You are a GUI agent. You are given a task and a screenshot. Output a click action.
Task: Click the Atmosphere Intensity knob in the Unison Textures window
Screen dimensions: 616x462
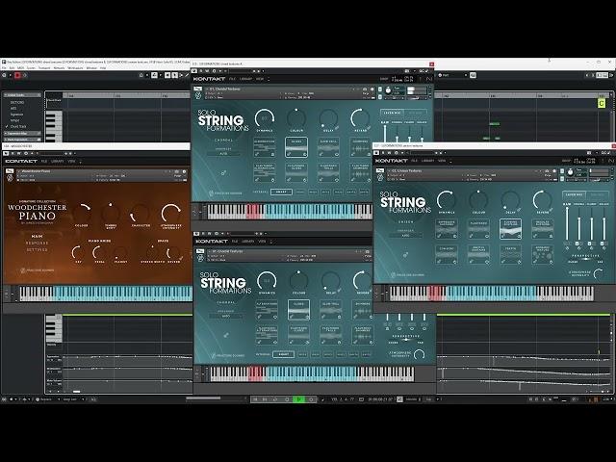pos(599,273)
